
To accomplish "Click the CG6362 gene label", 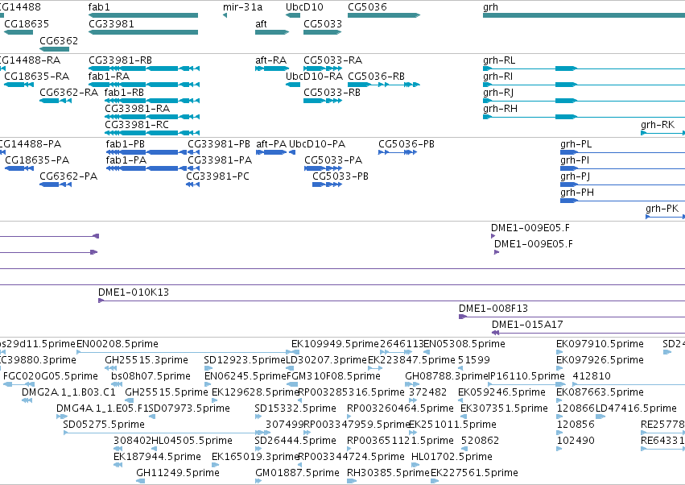I will 59,40.
